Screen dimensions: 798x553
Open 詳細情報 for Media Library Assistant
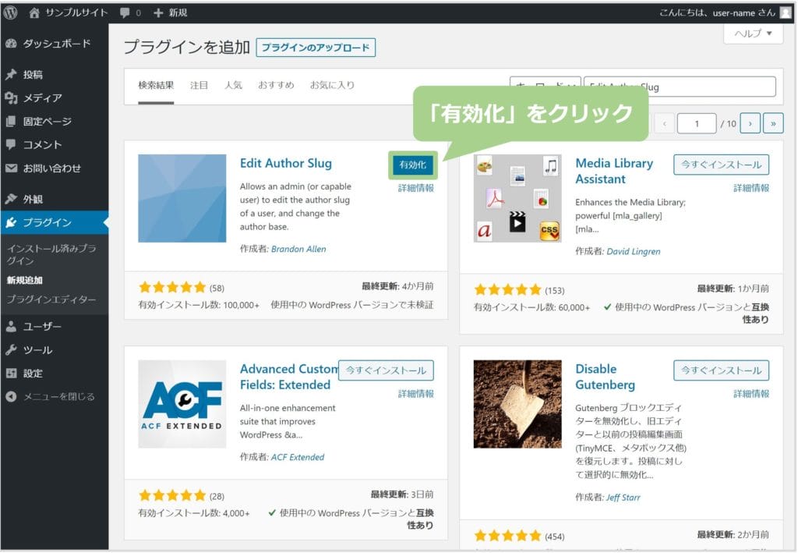[x=751, y=189]
